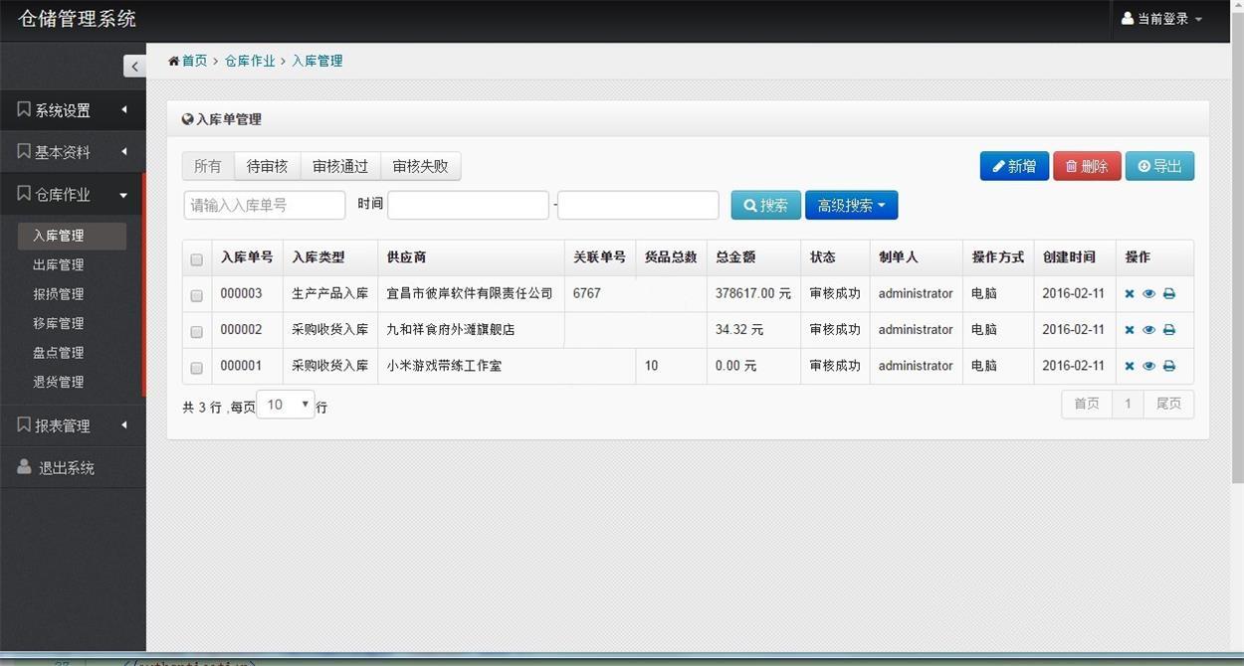Click the globe icon beside 入库单管理
Image resolution: width=1244 pixels, height=666 pixels.
(x=188, y=119)
